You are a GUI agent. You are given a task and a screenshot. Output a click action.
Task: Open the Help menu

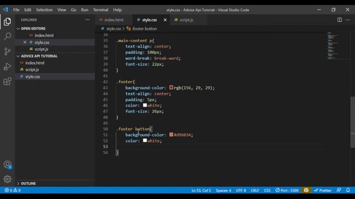[x=117, y=10]
